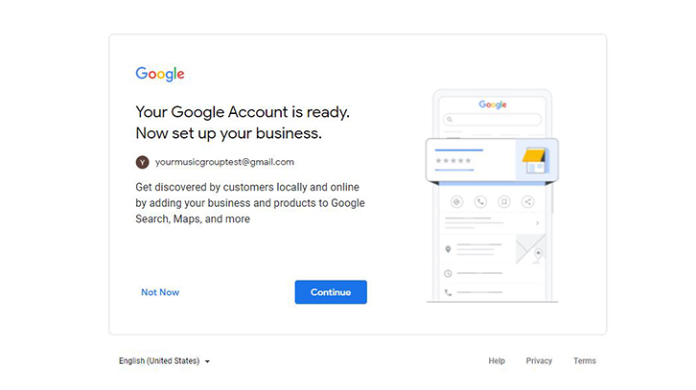
Task: Open the Privacy link in footer
Action: (539, 360)
